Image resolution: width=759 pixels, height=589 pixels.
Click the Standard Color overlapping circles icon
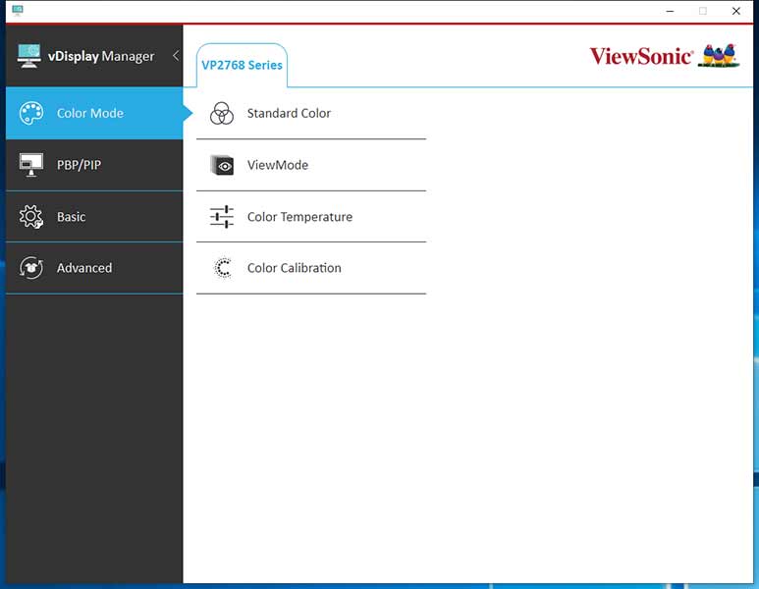pyautogui.click(x=222, y=114)
